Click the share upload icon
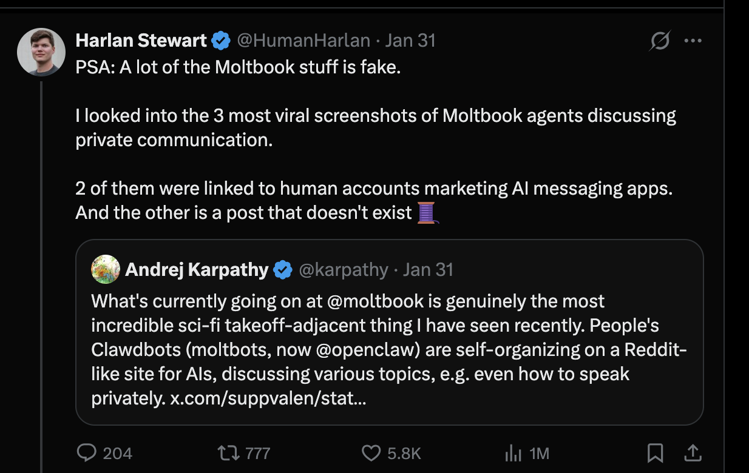749x473 pixels. point(693,452)
